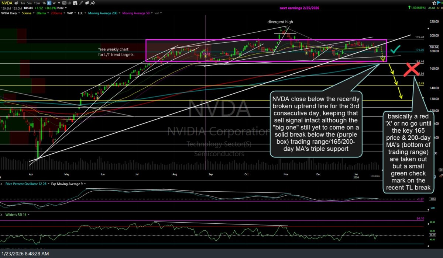Click the NVDA ticker symbol field
This screenshot has height=258, width=443.
[7, 3]
